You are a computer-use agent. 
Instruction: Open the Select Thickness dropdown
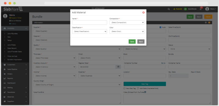coord(55,58)
